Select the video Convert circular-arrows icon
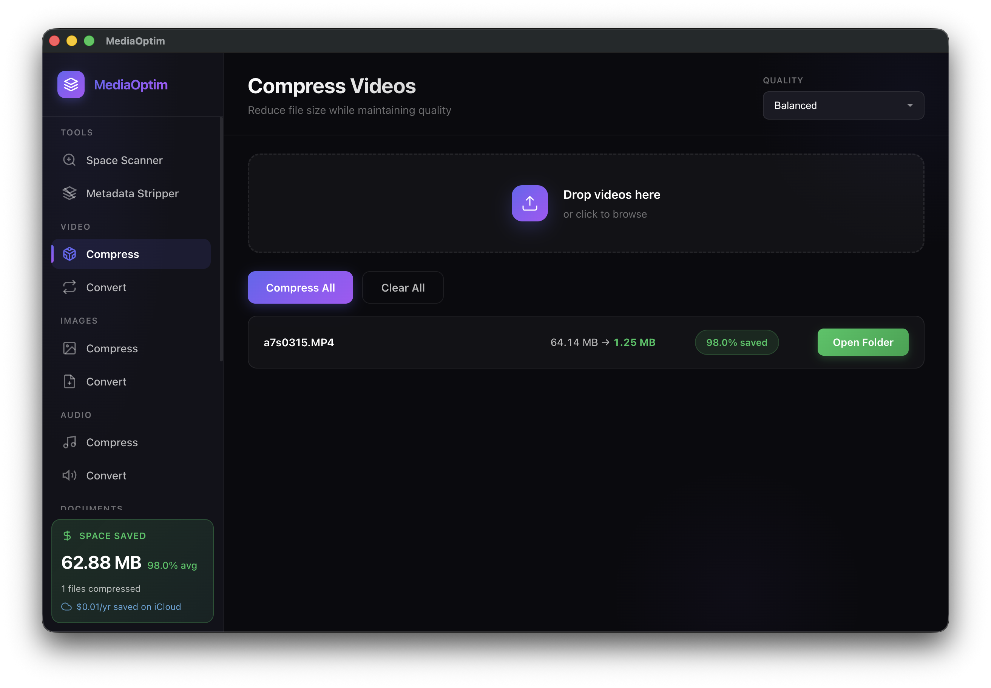This screenshot has width=991, height=688. pyautogui.click(x=70, y=287)
